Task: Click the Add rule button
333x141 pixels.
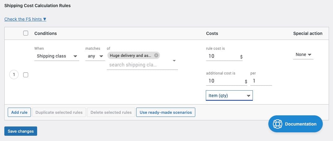Action: pyautogui.click(x=19, y=112)
